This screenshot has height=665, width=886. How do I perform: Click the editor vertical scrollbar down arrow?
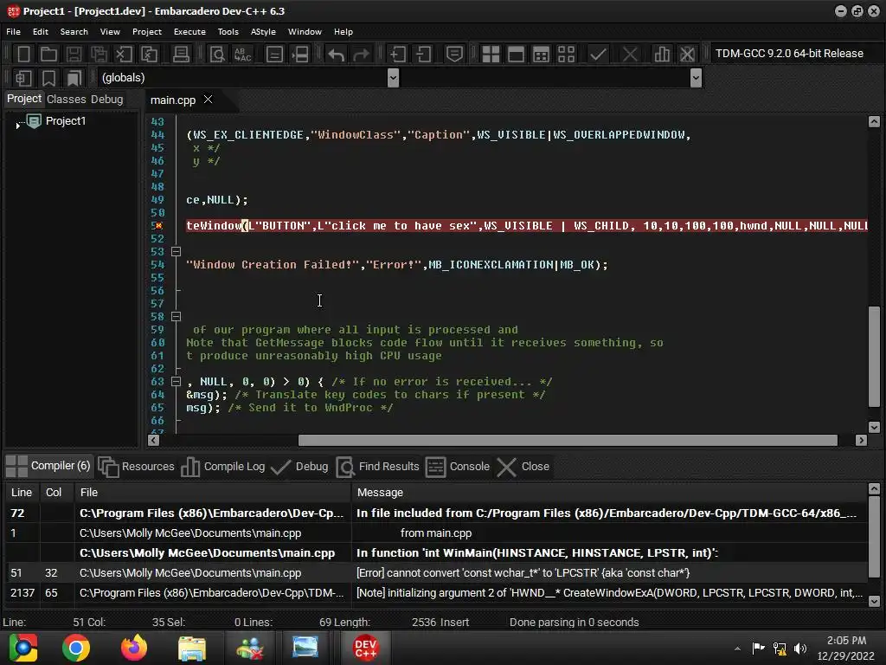pyautogui.click(x=874, y=428)
